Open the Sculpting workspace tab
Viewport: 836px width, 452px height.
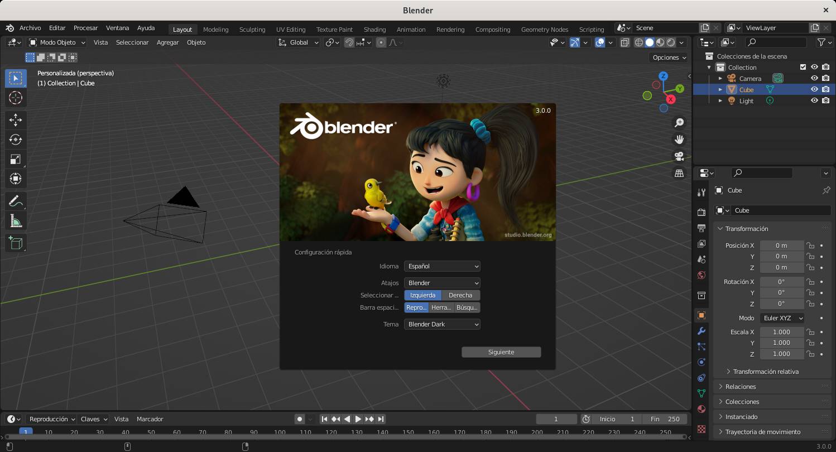click(252, 29)
